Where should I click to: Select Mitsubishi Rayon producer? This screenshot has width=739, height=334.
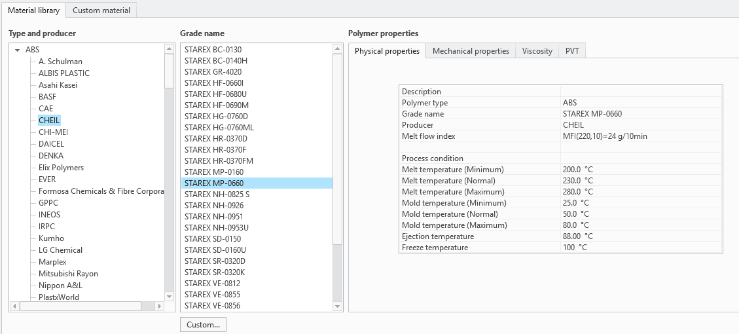68,274
